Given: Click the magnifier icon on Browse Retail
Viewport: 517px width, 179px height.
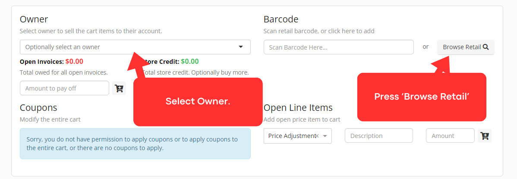Looking at the screenshot, I should (486, 47).
